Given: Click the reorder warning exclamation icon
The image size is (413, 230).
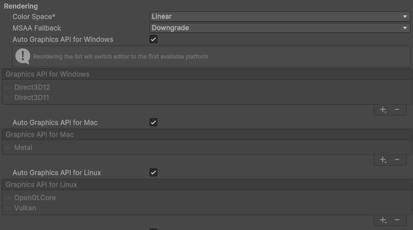Looking at the screenshot, I should (23, 56).
